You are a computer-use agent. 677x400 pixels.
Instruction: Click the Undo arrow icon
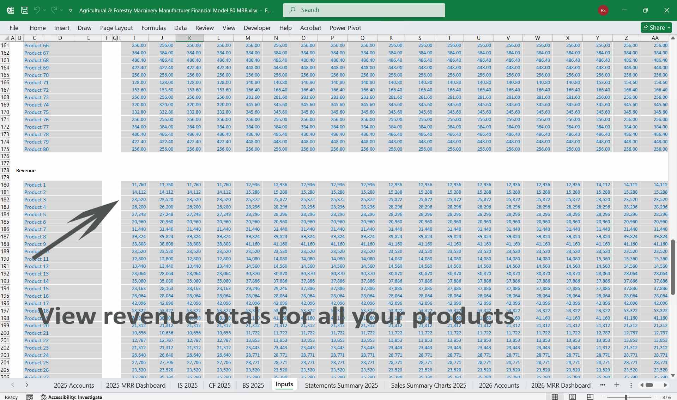(x=37, y=10)
